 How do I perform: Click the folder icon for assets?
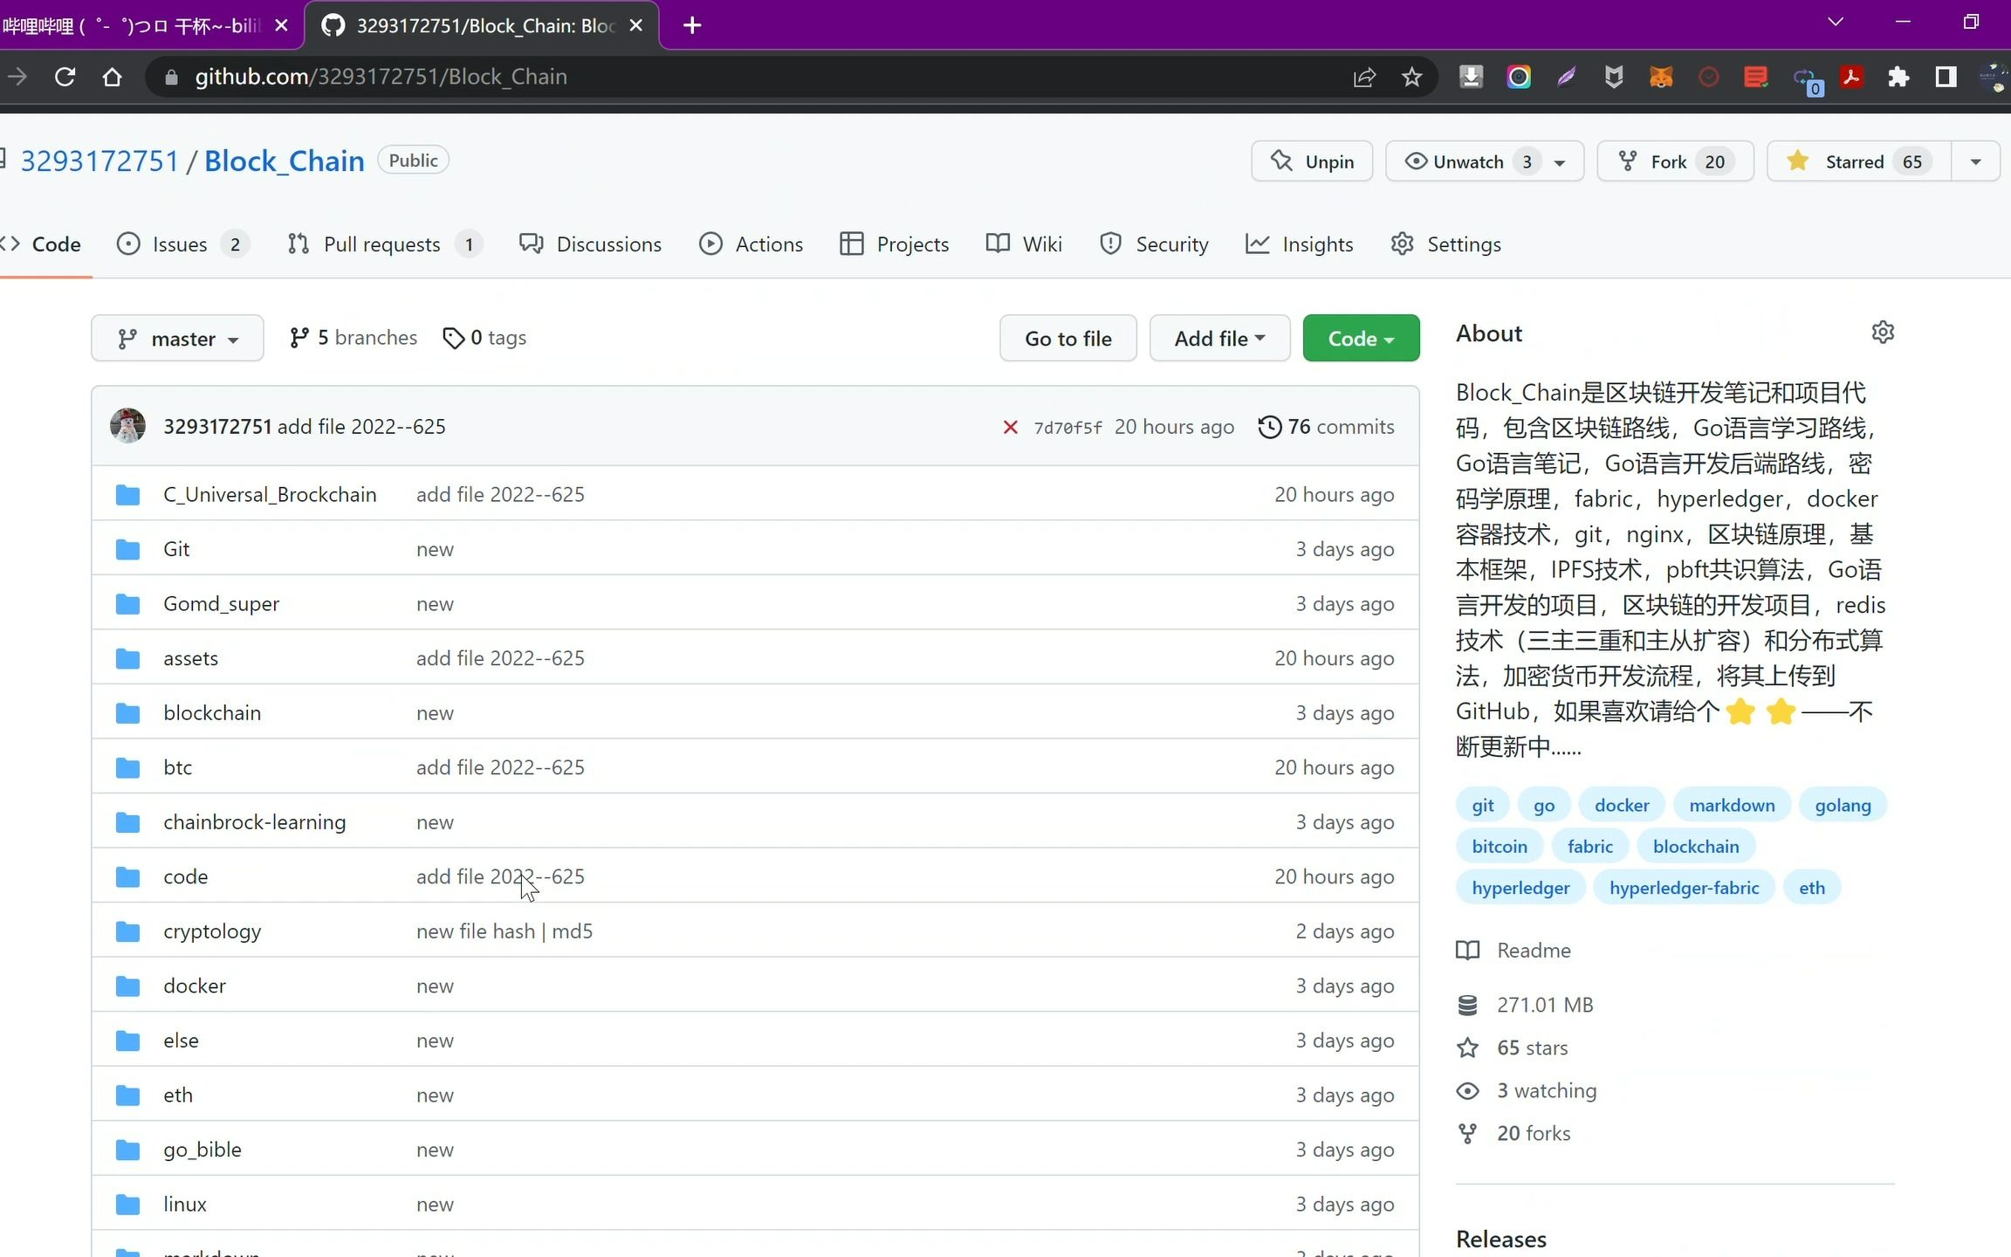pyautogui.click(x=127, y=658)
